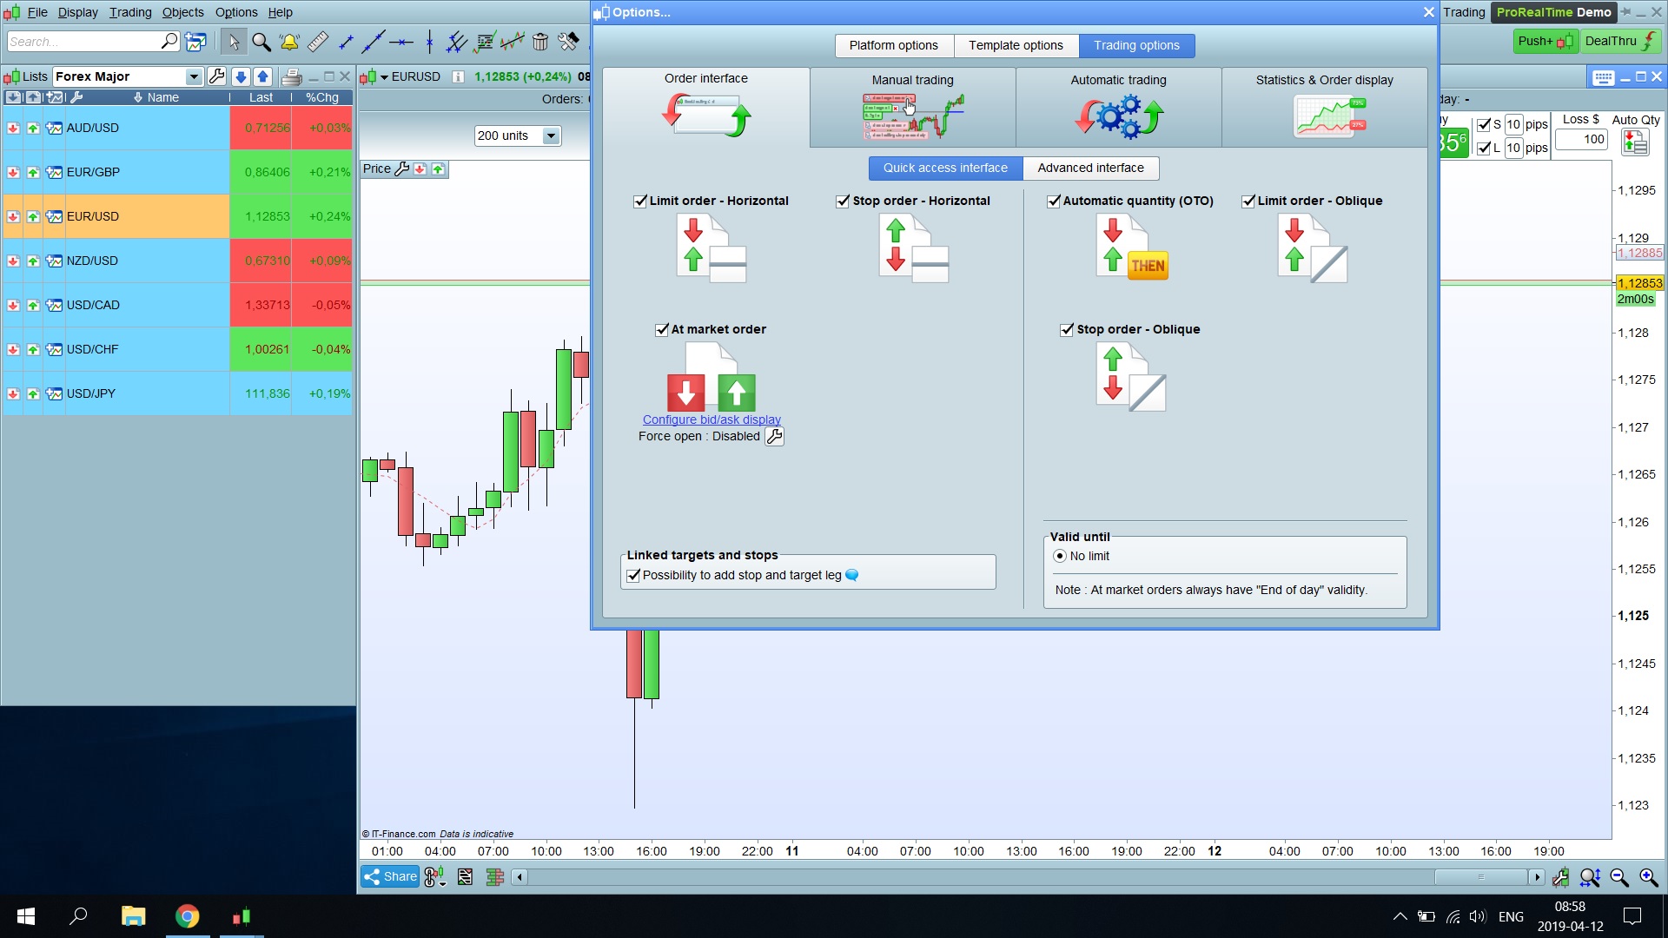Click the Configure bid/ask display link

click(x=712, y=419)
